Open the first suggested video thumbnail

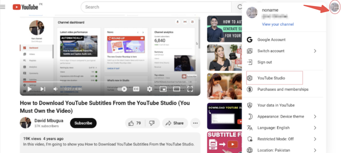pyautogui.click(x=225, y=29)
